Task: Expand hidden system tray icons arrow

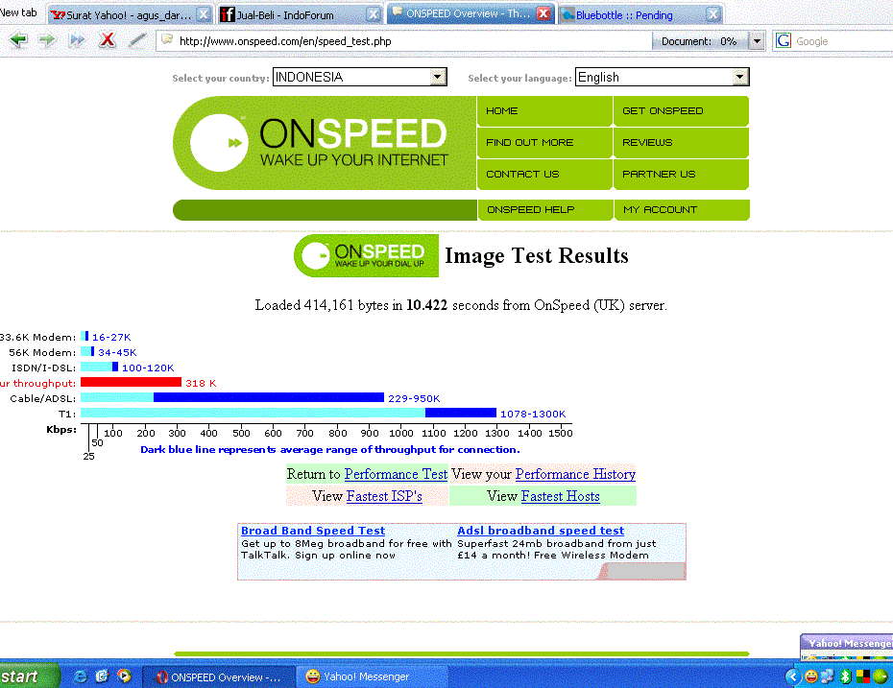Action: (792, 676)
